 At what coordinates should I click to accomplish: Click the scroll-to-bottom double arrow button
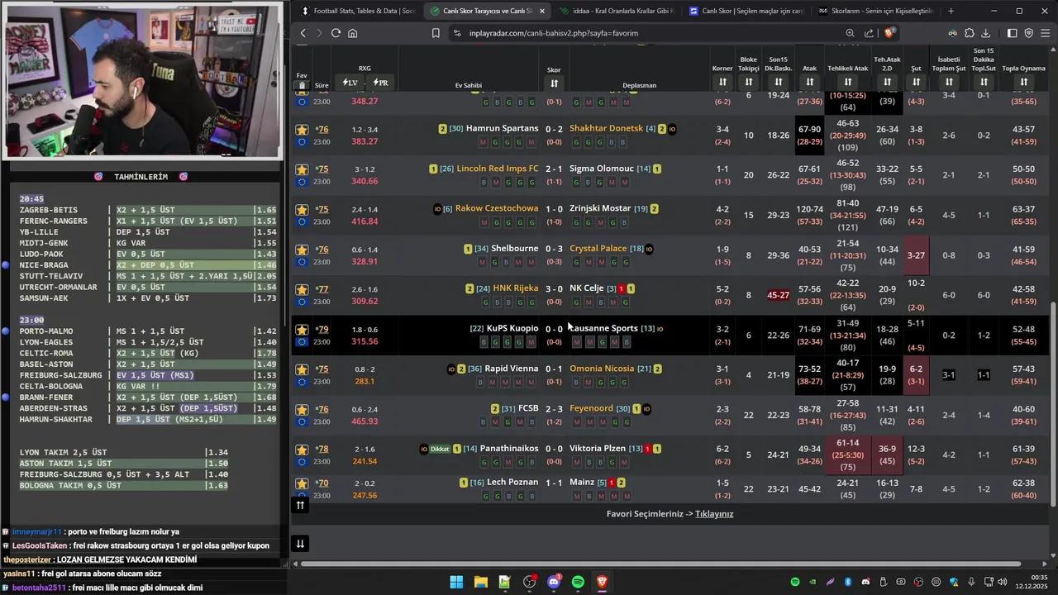(300, 543)
